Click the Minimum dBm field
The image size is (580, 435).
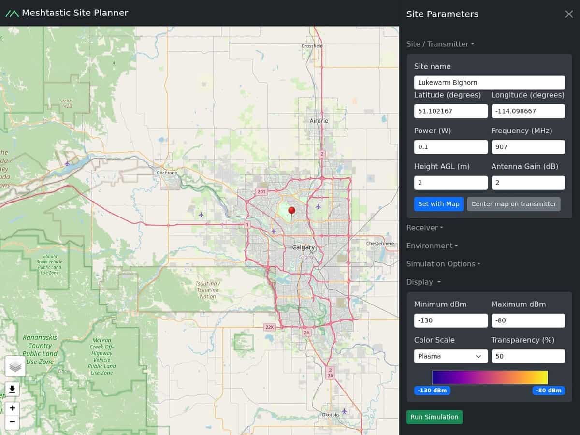coord(451,320)
